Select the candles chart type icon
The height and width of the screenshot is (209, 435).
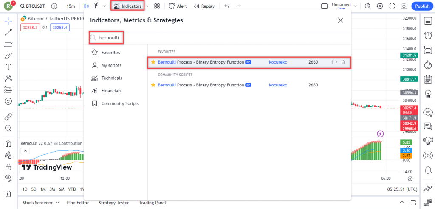coord(86,6)
